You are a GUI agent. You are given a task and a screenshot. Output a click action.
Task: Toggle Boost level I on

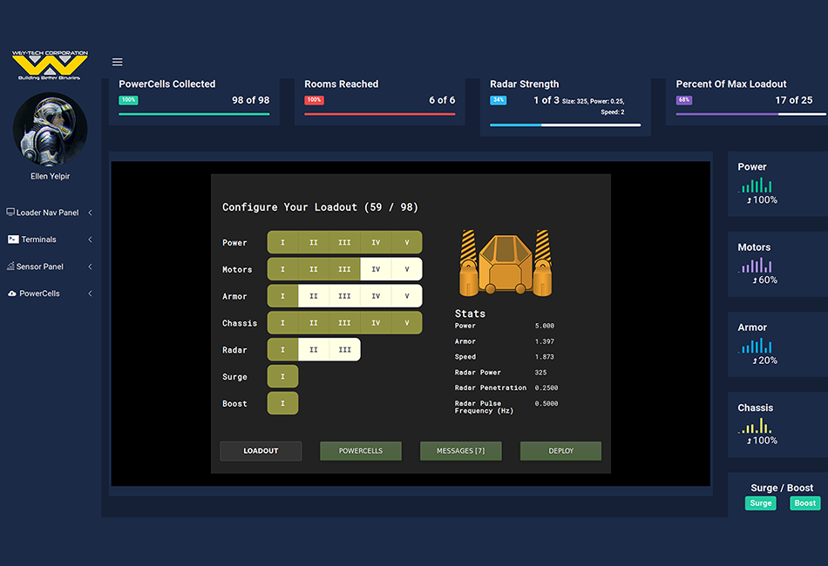coord(282,404)
